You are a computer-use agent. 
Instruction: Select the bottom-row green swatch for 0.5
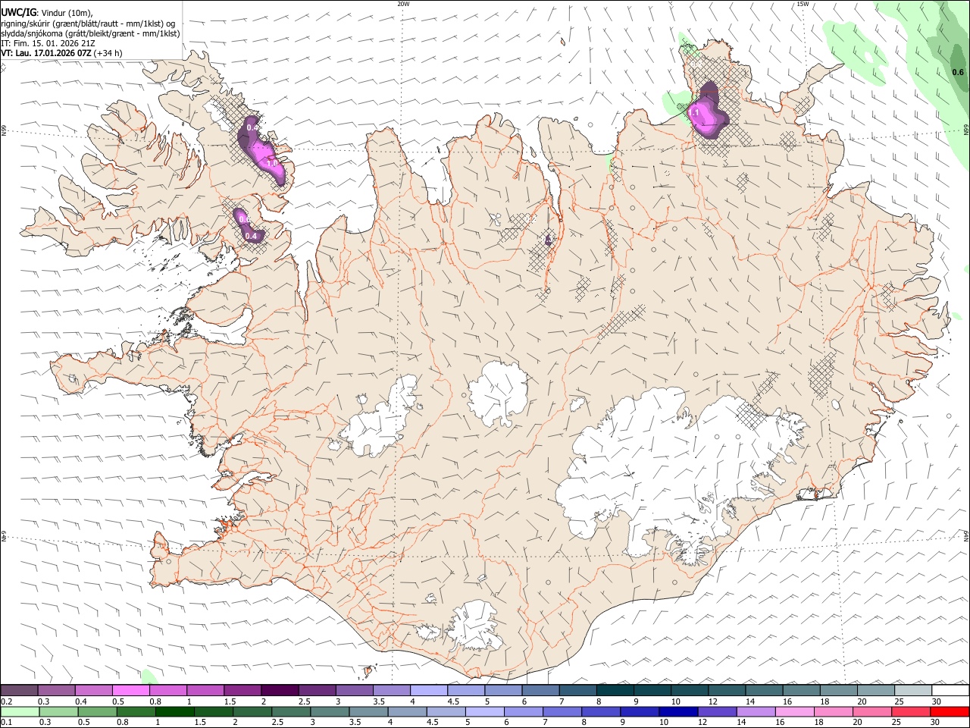click(97, 712)
